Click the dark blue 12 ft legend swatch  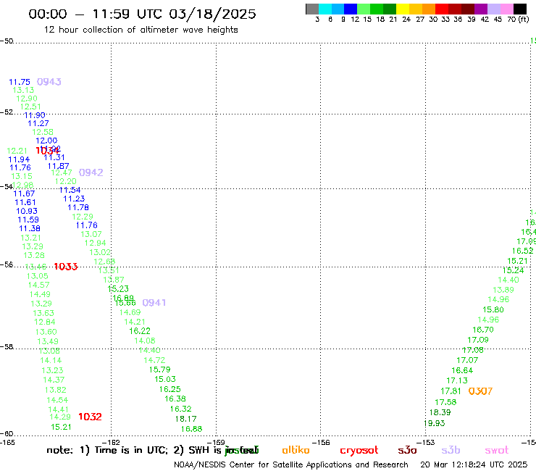coord(351,9)
